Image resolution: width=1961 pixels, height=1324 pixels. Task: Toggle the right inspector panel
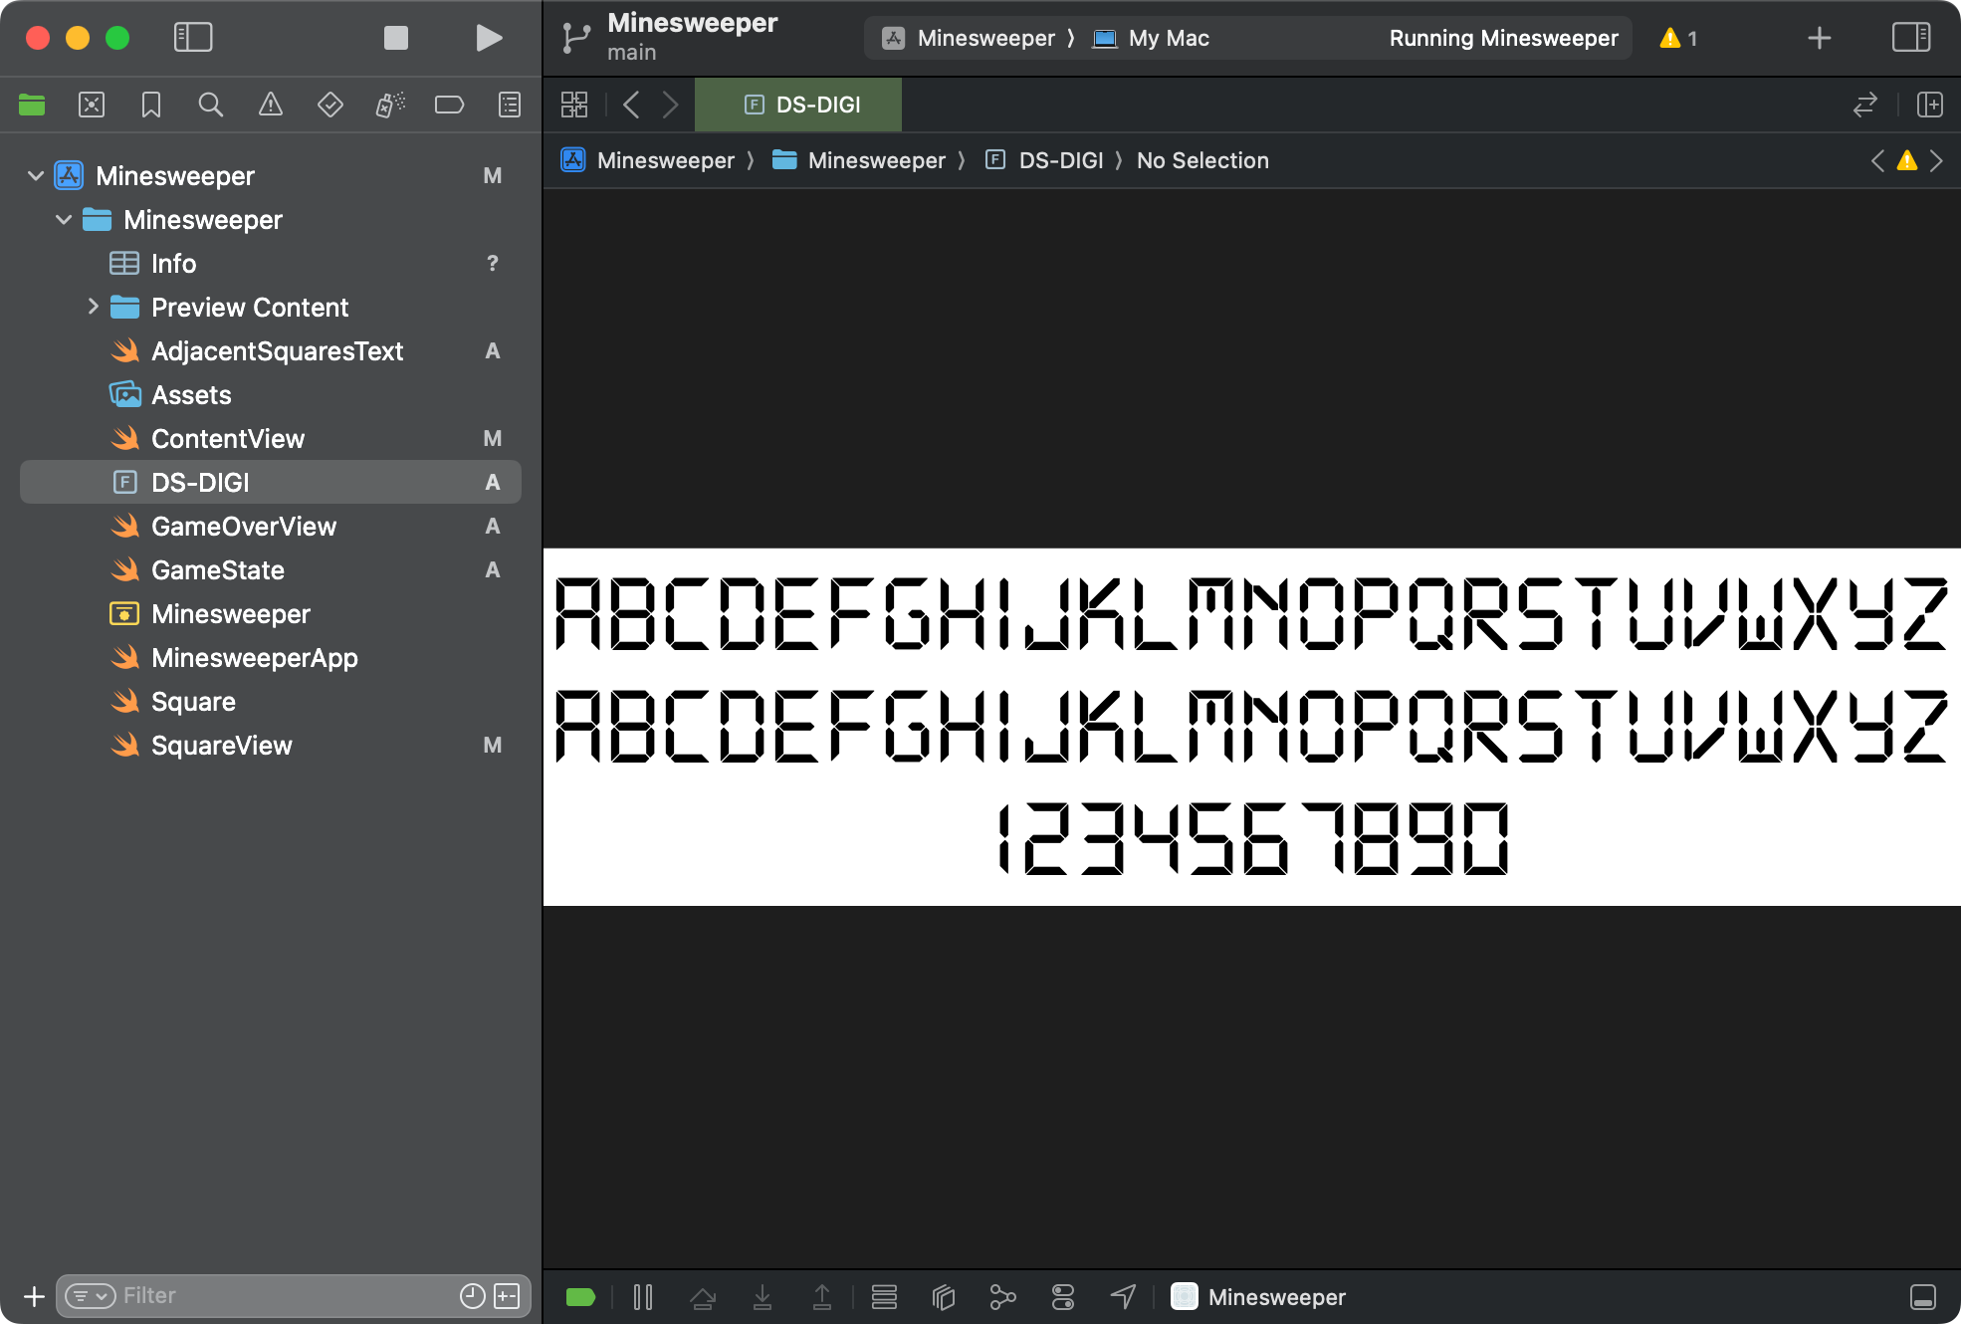coord(1910,38)
